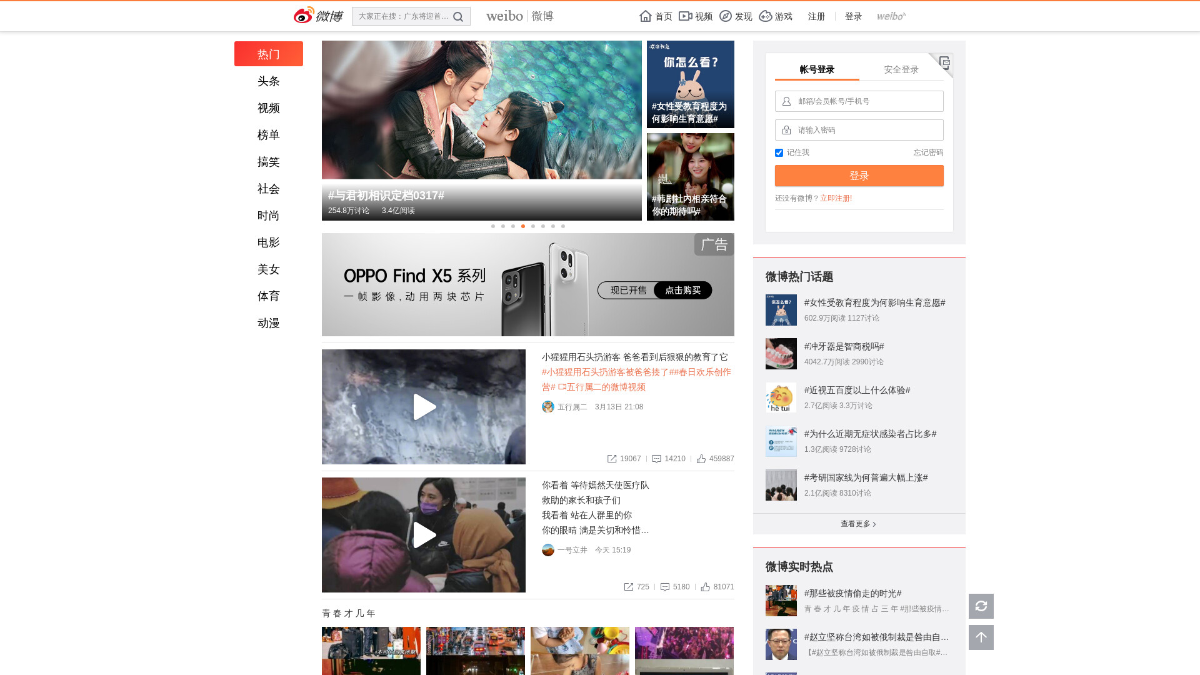Play the 一号立井 medical team video
This screenshot has width=1200, height=675.
(424, 535)
